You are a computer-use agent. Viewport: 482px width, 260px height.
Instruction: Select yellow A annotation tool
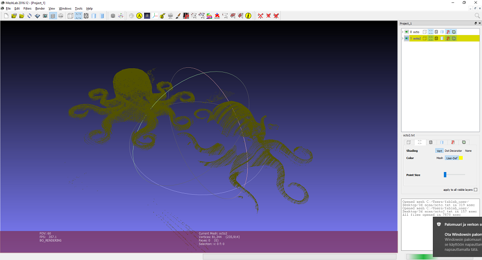click(139, 16)
